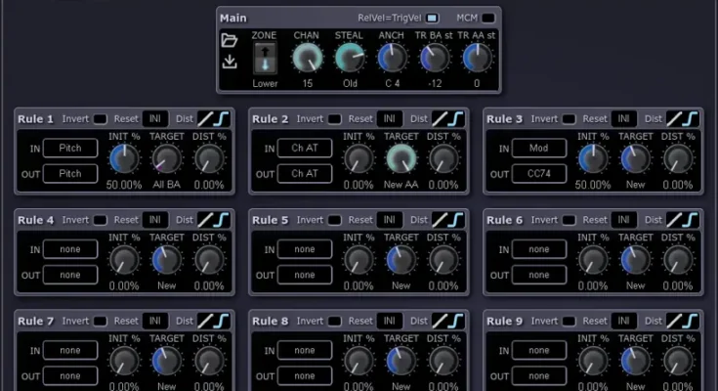Select S-curve Dist icon in Rule 8
Viewport: 718px width, 391px height.
pos(458,321)
